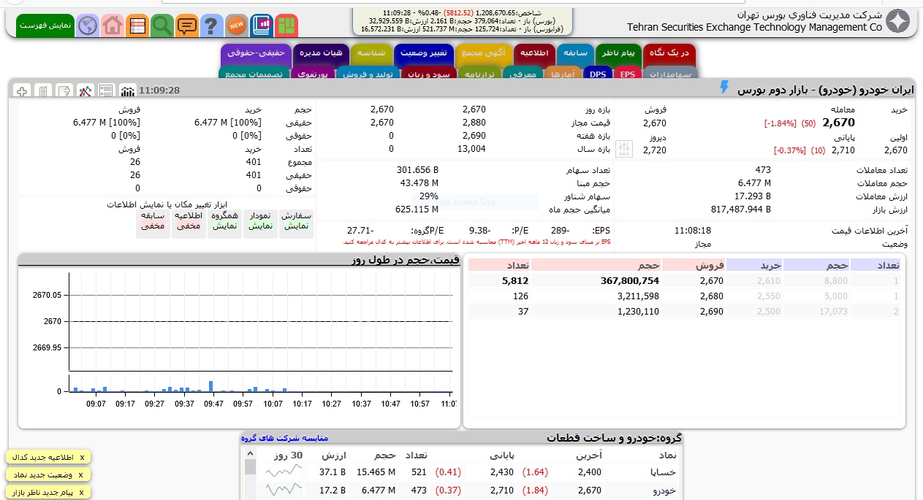This screenshot has width=923, height=500.
Task: Click the blue lightning bolt icon beside stock name
Action: (x=724, y=88)
